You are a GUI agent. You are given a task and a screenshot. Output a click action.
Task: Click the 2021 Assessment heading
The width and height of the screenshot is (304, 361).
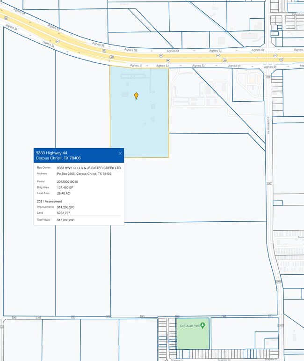tap(49, 201)
